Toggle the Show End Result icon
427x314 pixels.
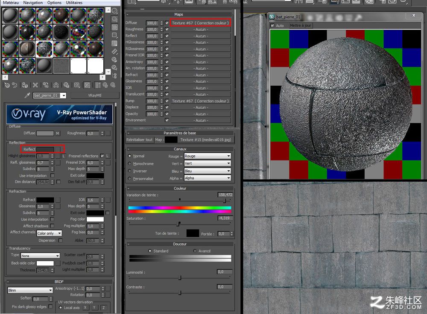tap(97, 85)
